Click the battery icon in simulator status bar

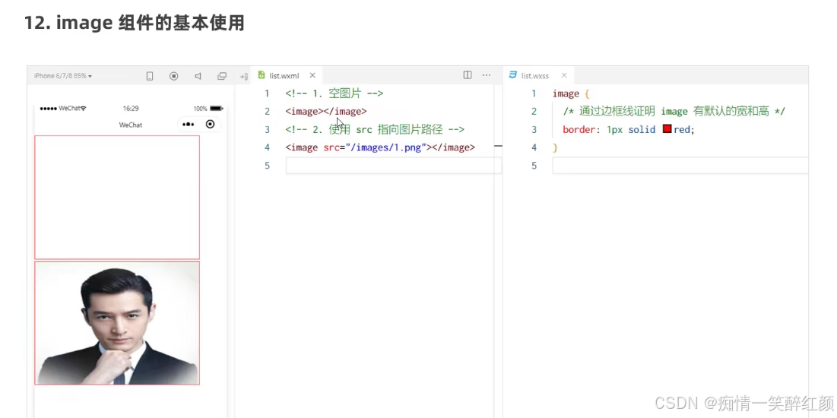(216, 109)
